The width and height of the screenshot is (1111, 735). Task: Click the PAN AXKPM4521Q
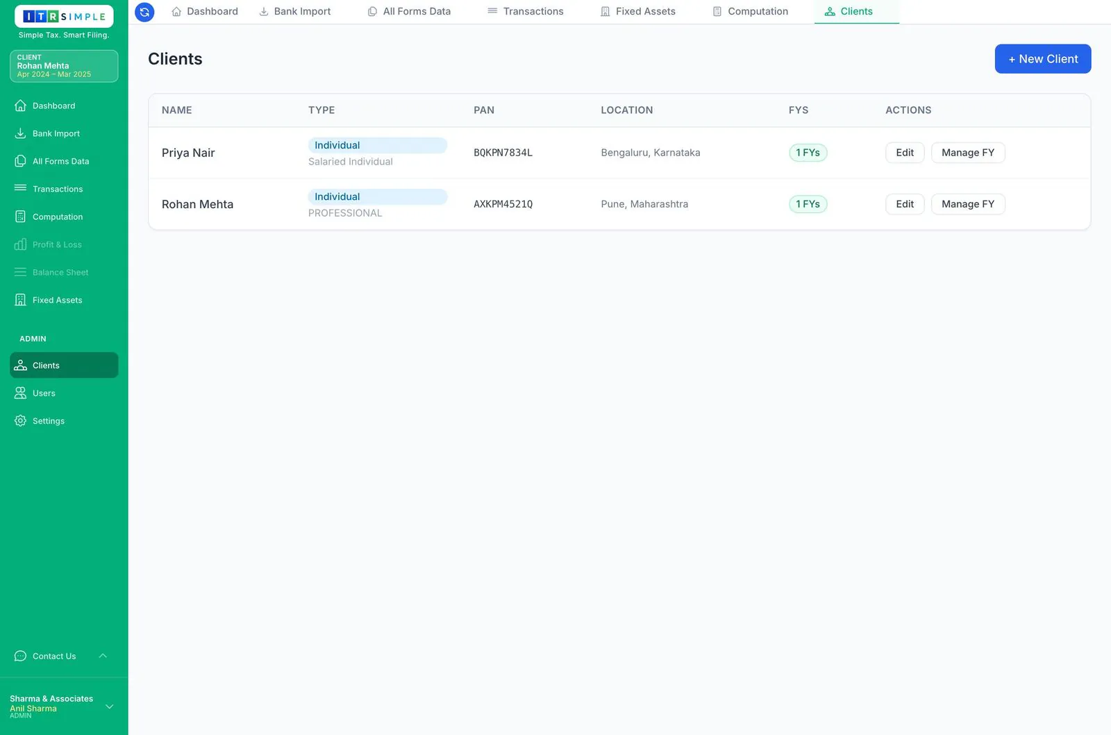503,204
